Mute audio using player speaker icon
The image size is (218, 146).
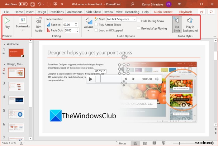(x=157, y=79)
